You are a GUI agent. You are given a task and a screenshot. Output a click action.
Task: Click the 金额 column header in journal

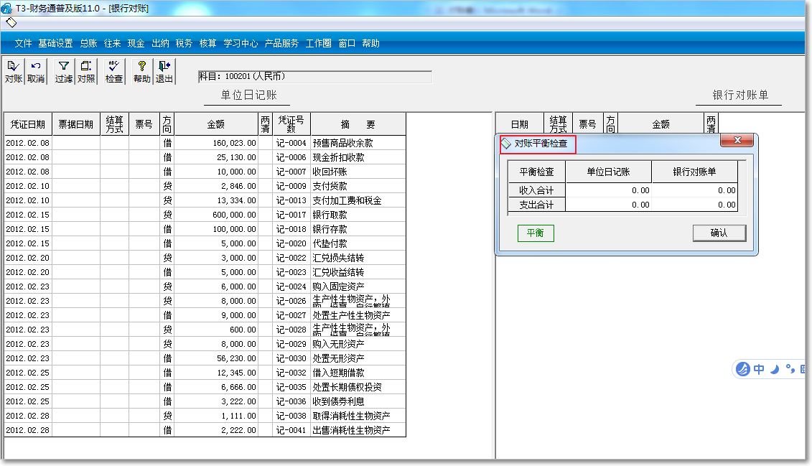pyautogui.click(x=215, y=124)
